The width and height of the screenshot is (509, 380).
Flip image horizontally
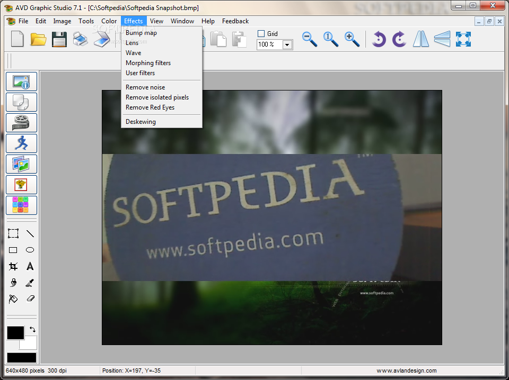(421, 39)
